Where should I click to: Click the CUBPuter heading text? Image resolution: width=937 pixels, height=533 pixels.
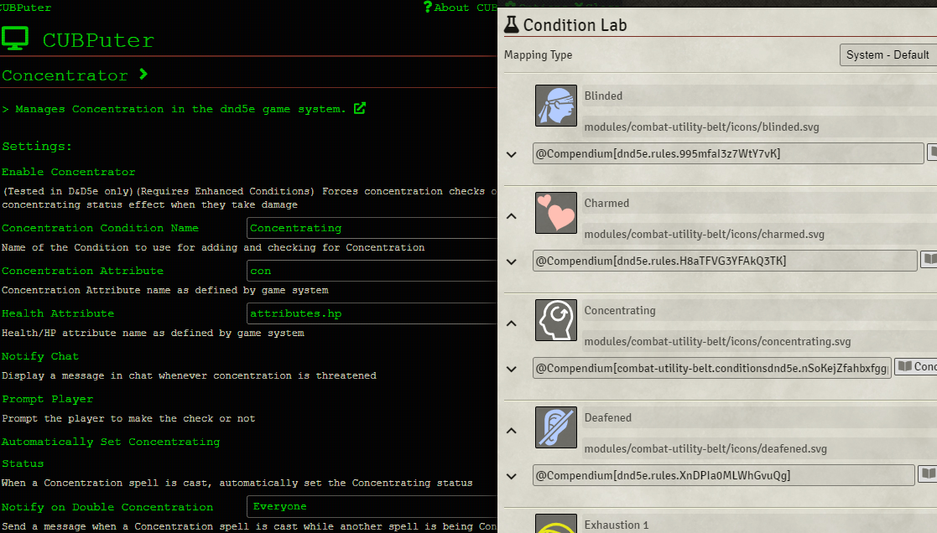98,40
